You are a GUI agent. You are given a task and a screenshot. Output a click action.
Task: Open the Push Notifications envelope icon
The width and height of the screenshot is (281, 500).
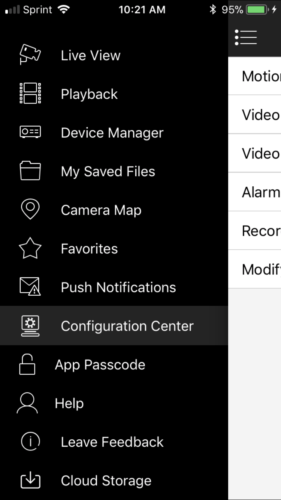[x=30, y=287]
